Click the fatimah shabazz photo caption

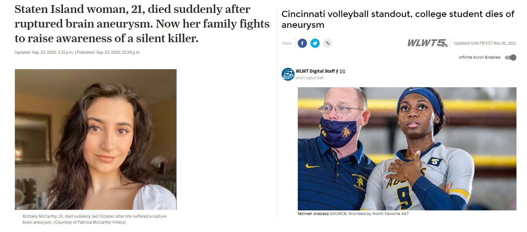tap(353, 214)
